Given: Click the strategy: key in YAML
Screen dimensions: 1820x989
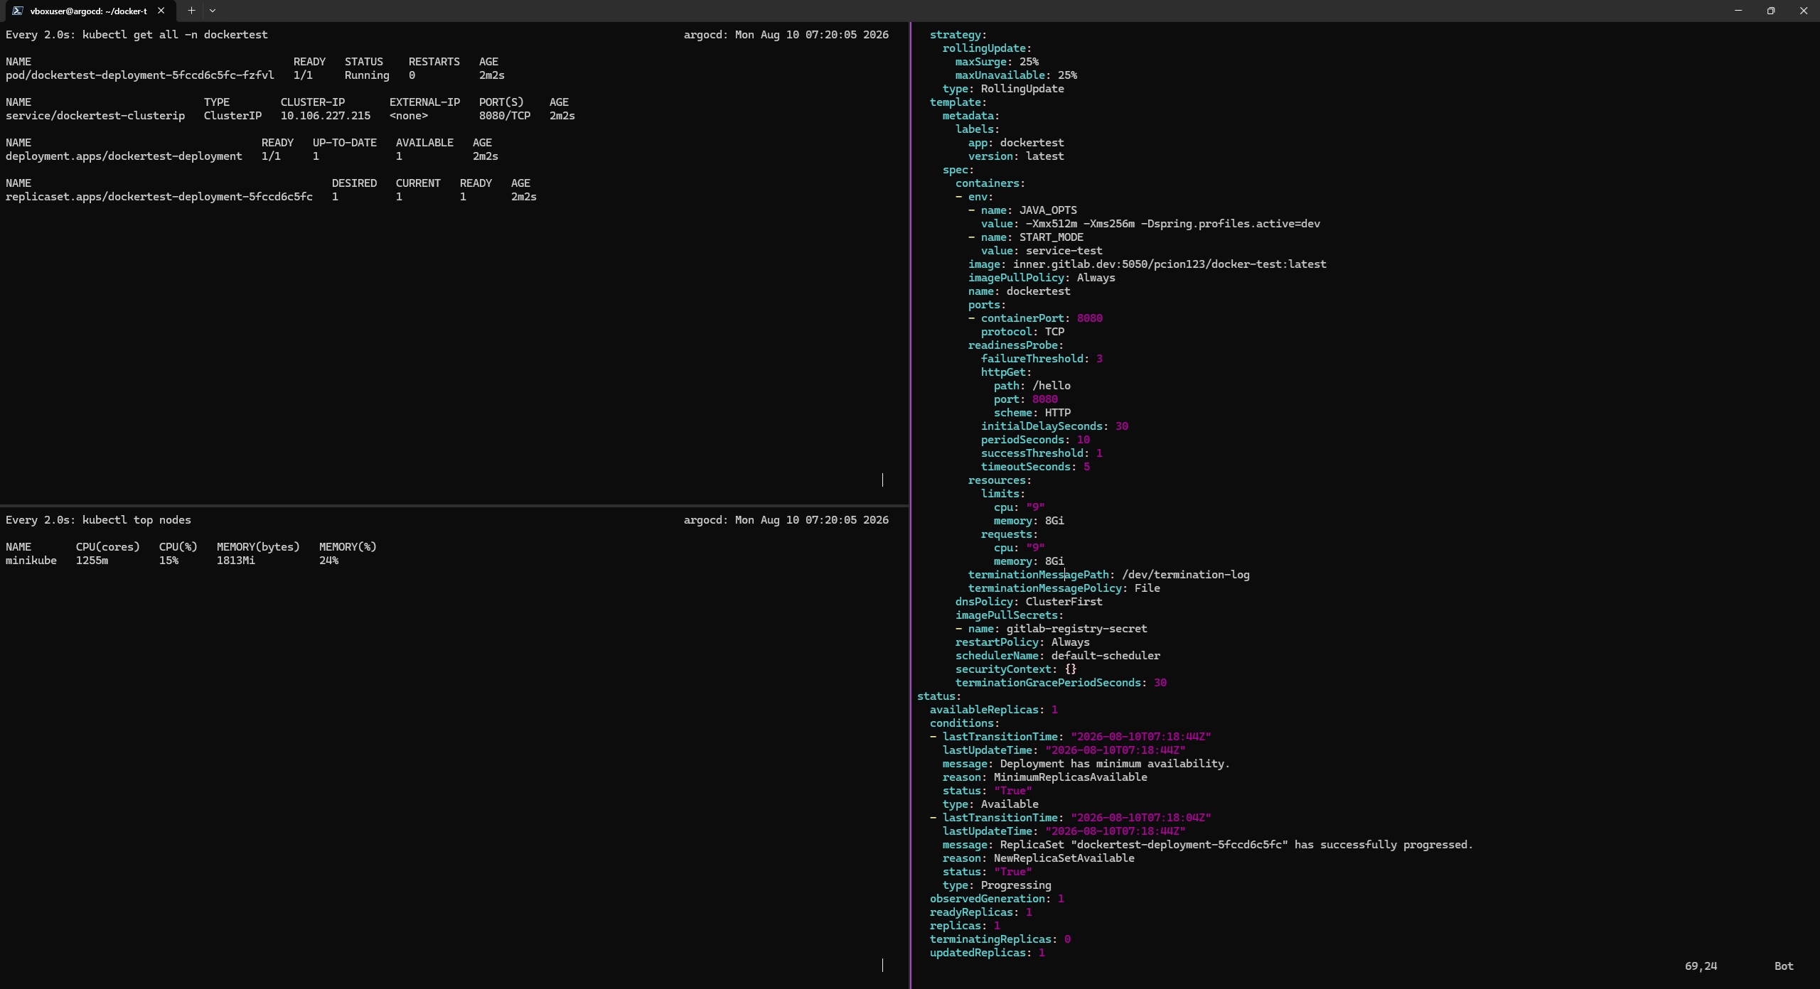Looking at the screenshot, I should tap(958, 35).
